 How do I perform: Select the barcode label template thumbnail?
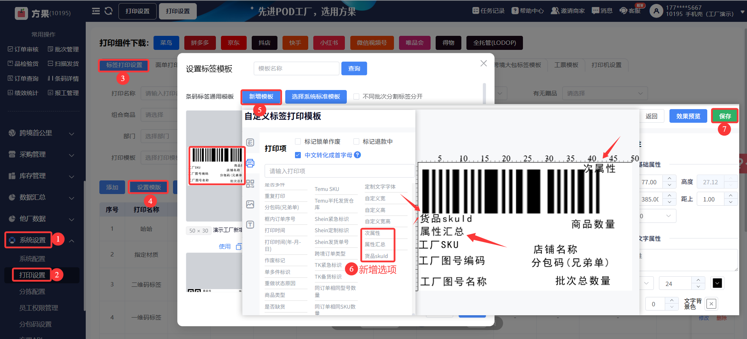click(217, 165)
